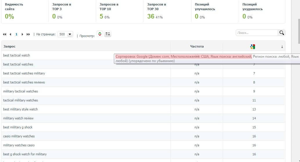Click the vertical page scrollbar
300x162 pixels.
click(299, 32)
